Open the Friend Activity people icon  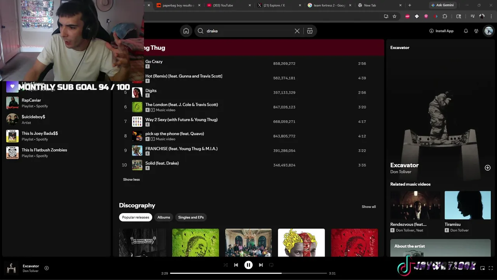pos(476,31)
